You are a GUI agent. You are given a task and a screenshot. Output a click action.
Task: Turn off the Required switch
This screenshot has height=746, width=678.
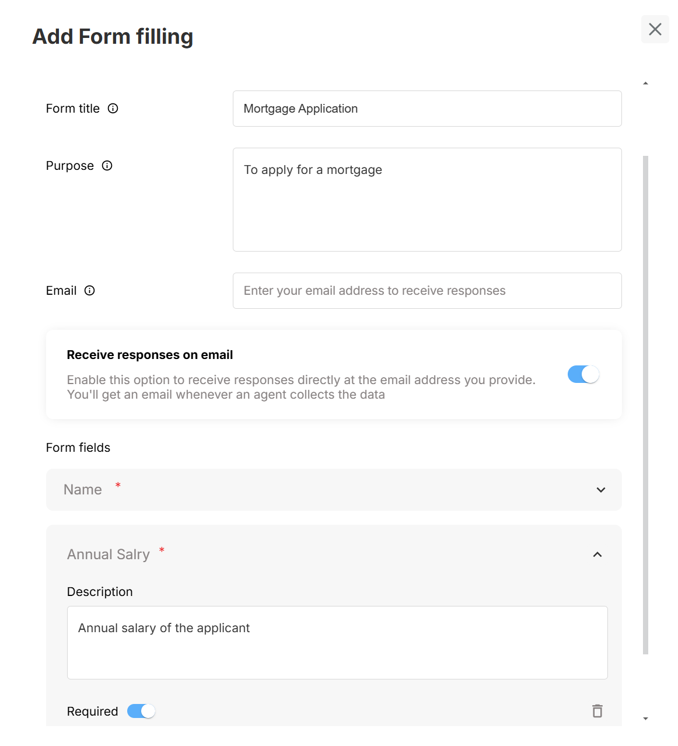pos(141,711)
